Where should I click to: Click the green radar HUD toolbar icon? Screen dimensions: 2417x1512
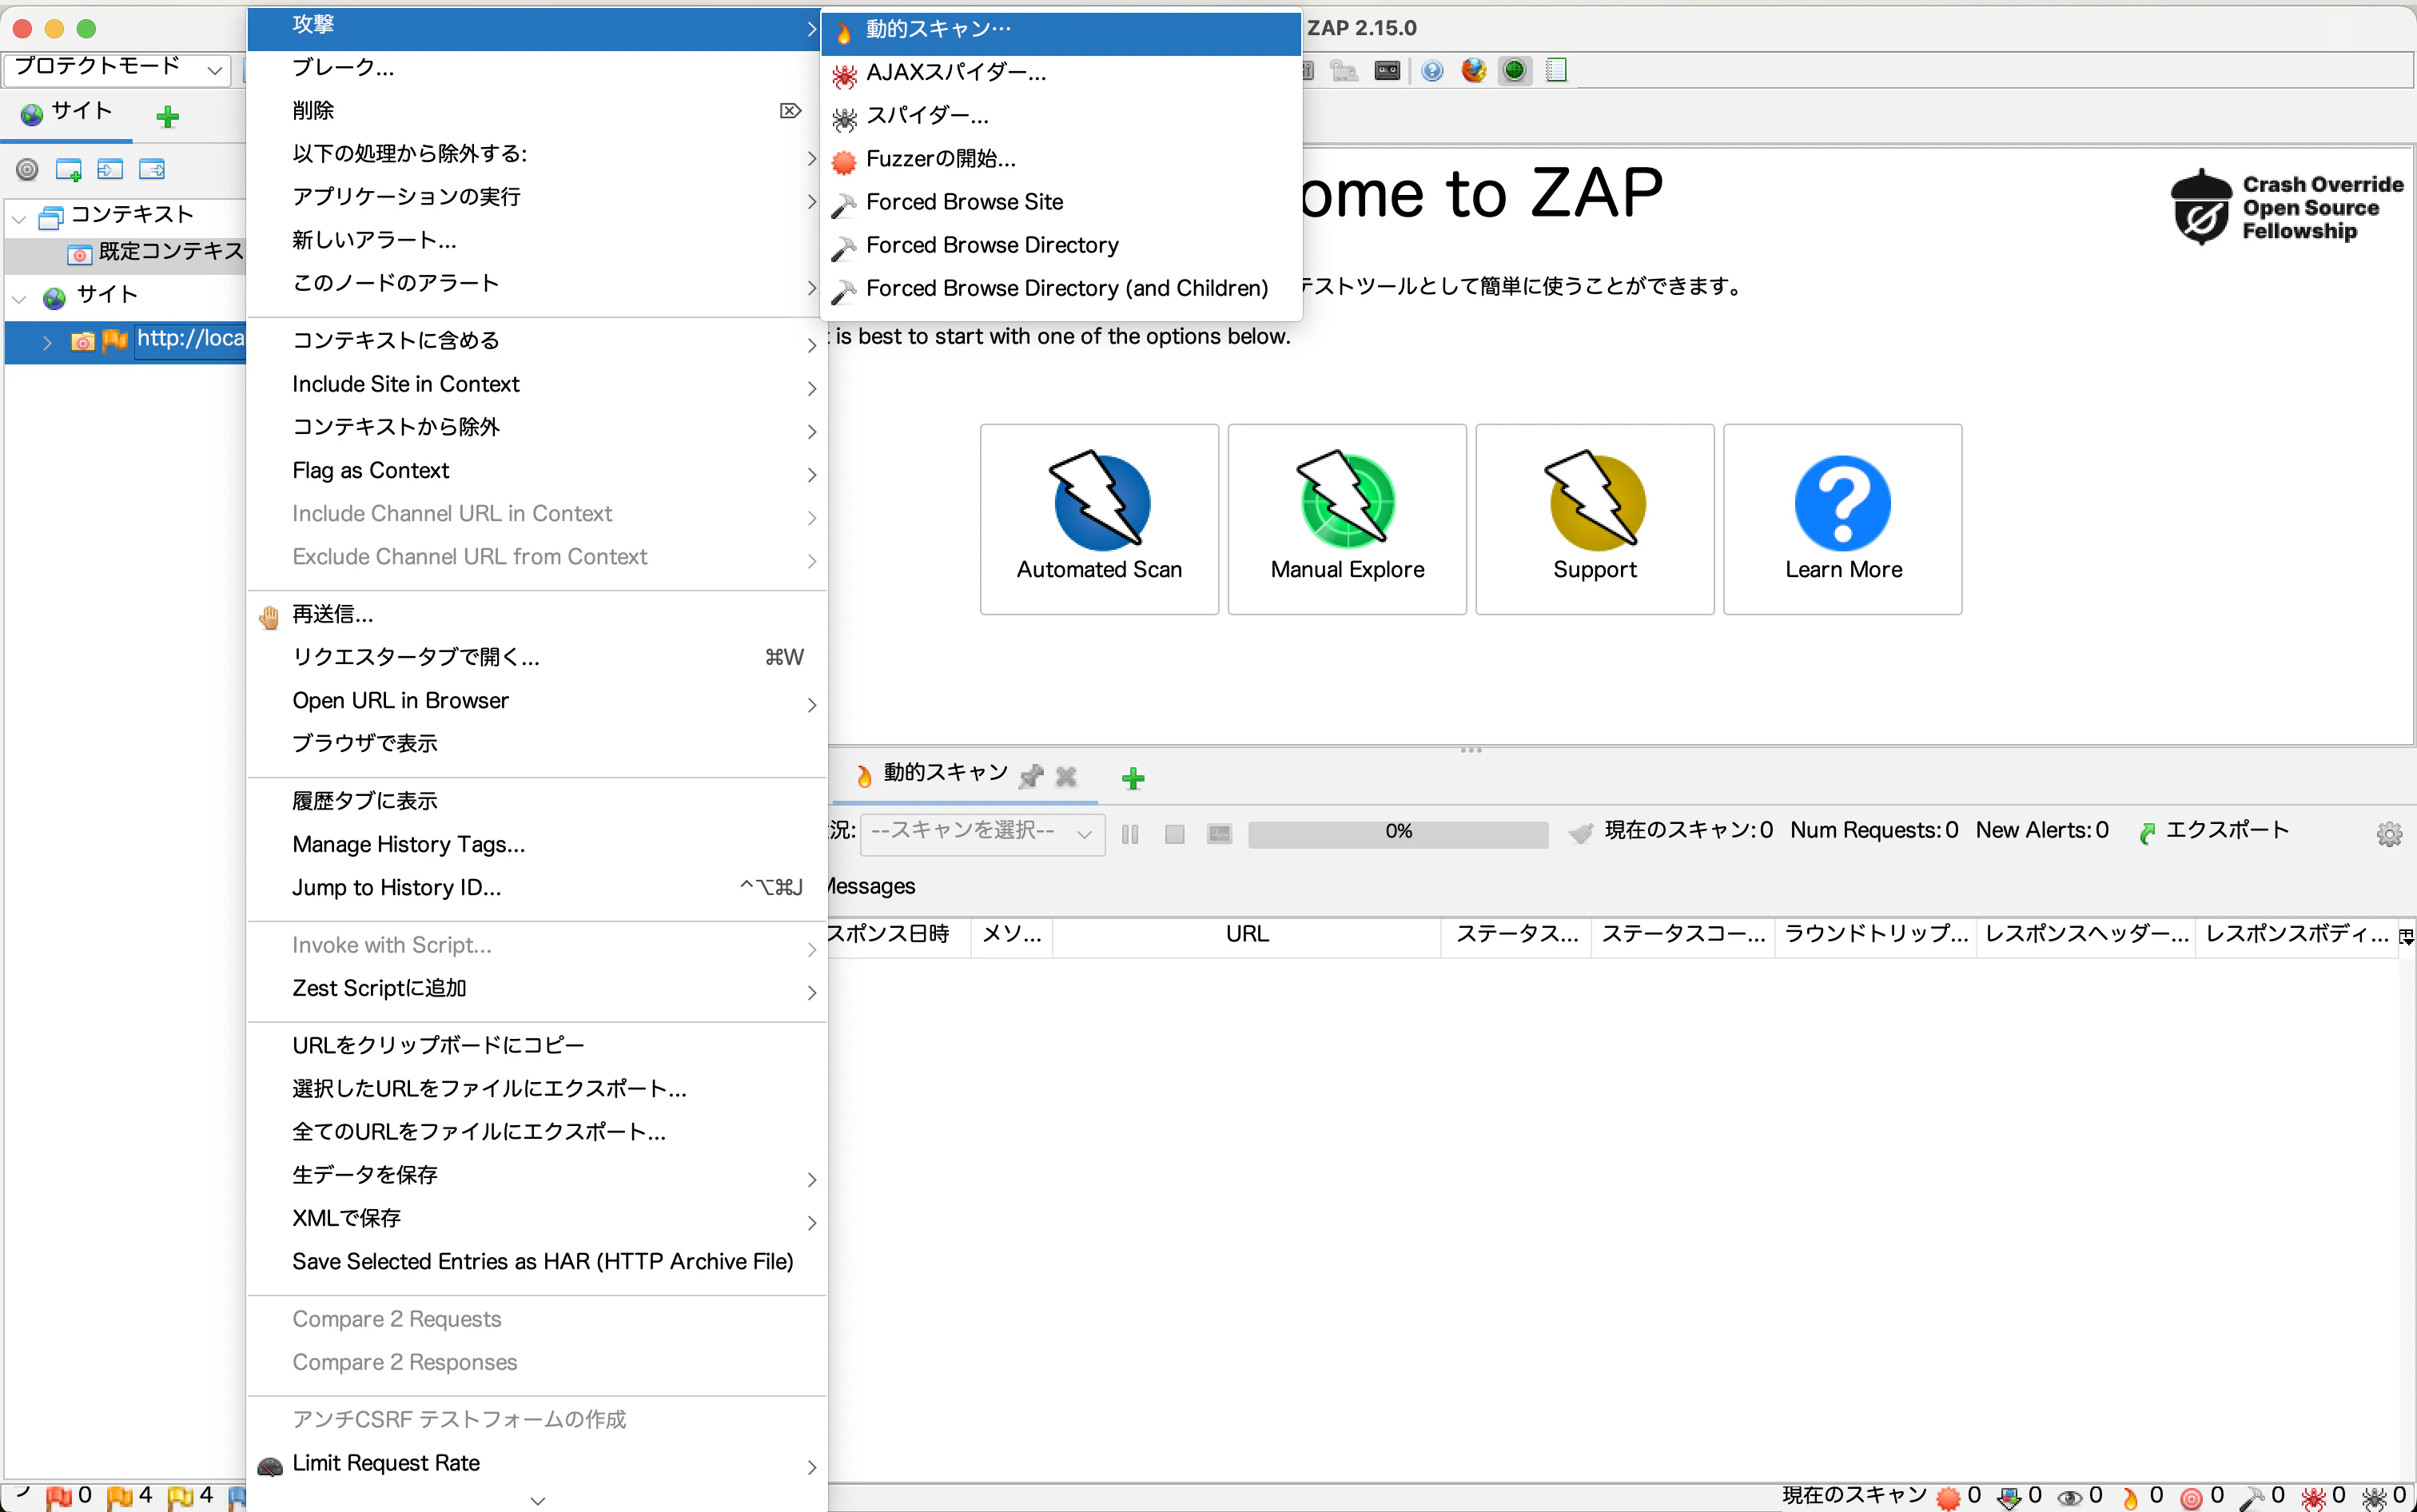coord(1514,70)
